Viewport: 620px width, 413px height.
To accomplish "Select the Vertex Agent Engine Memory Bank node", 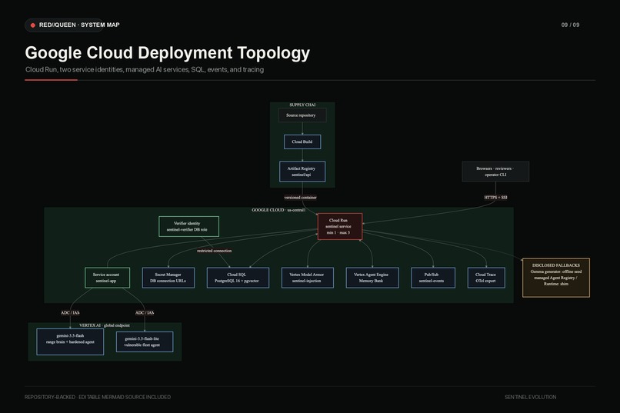I will pos(372,278).
